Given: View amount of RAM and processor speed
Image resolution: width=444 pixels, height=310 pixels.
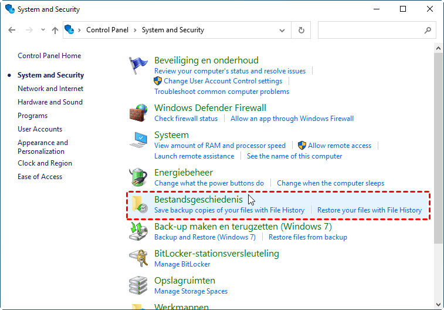Looking at the screenshot, I should pos(220,146).
